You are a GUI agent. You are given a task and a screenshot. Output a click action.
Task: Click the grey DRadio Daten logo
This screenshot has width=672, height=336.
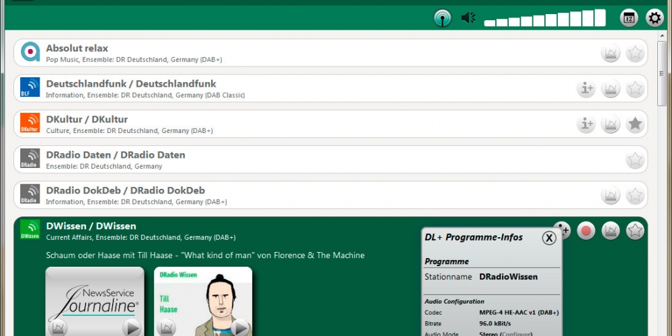tap(30, 158)
